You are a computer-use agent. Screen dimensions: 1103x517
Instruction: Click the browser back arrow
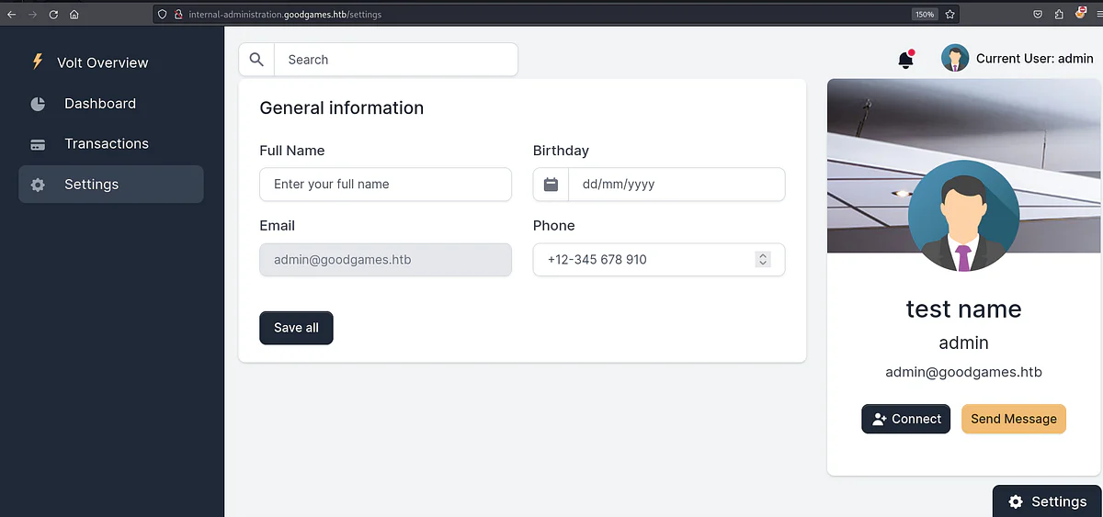11,14
